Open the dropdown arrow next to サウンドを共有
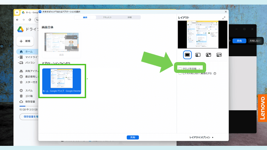Viewport: 267px width, 150px height. click(199, 69)
